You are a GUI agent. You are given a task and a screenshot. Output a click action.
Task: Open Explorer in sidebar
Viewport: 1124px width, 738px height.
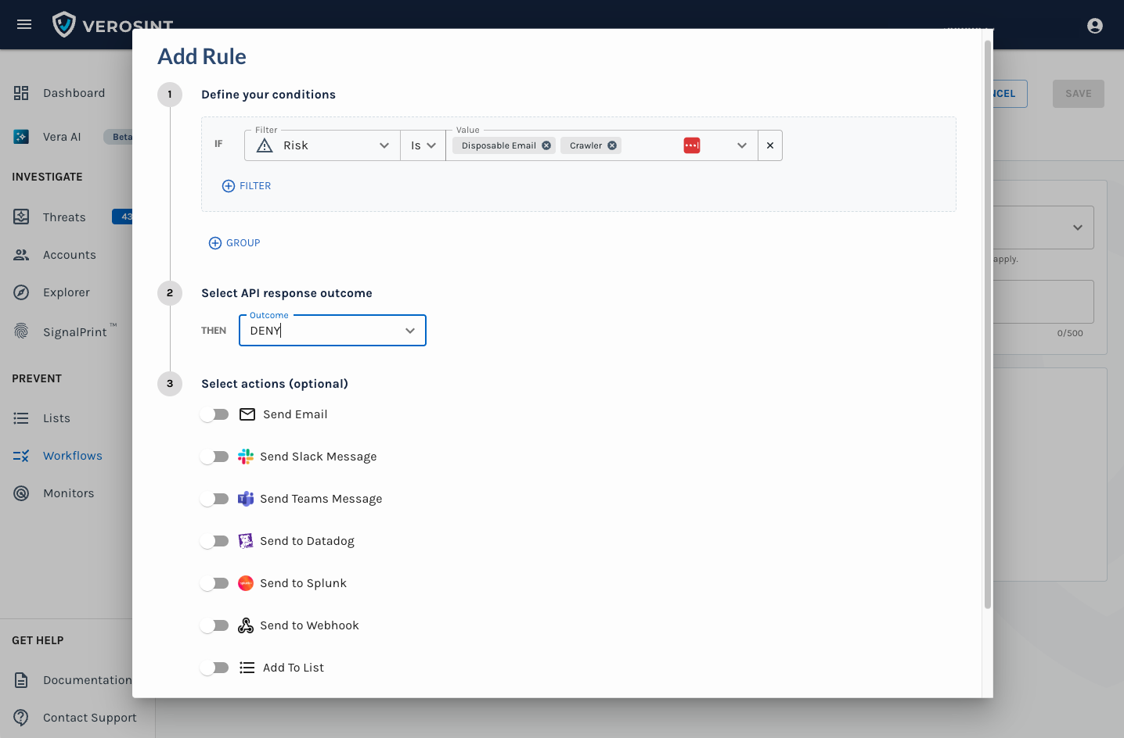[67, 292]
